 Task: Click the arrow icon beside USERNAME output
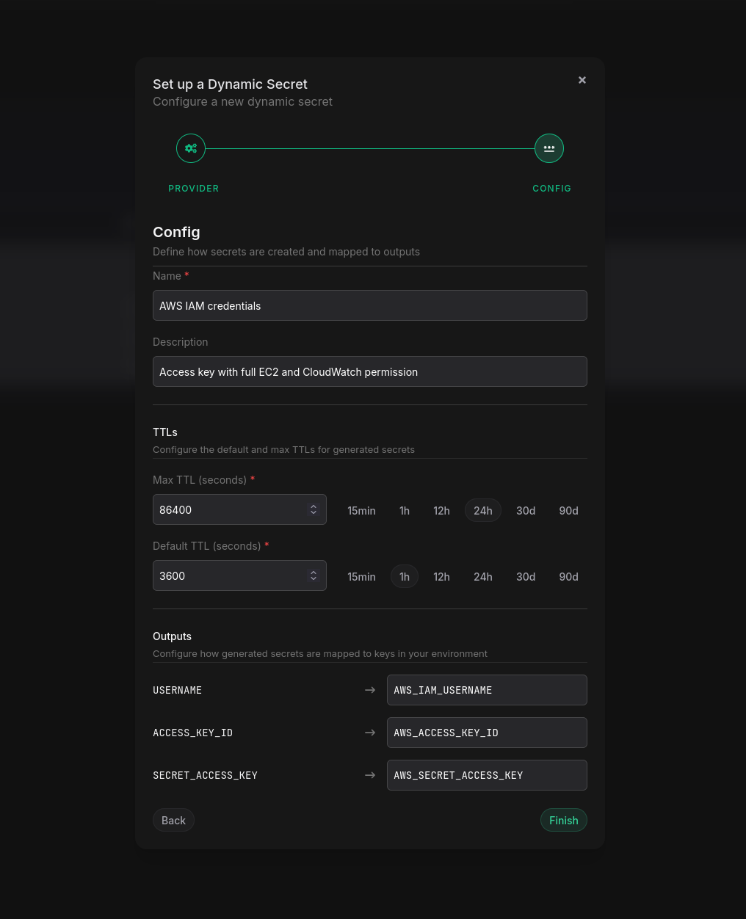[370, 690]
